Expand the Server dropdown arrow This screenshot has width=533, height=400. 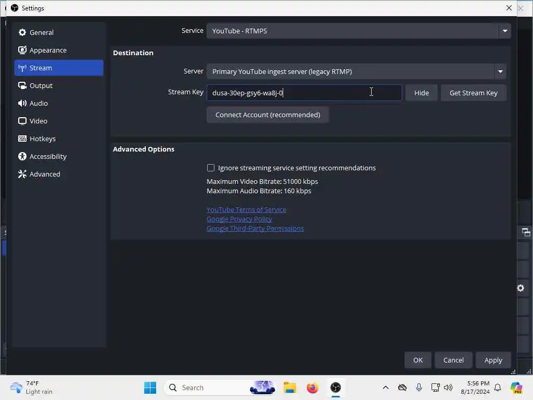(500, 71)
